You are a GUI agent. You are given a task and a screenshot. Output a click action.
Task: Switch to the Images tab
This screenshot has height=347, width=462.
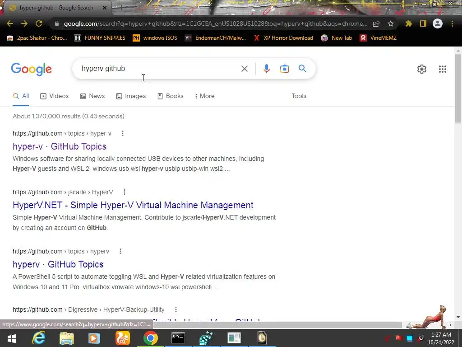[x=131, y=96]
